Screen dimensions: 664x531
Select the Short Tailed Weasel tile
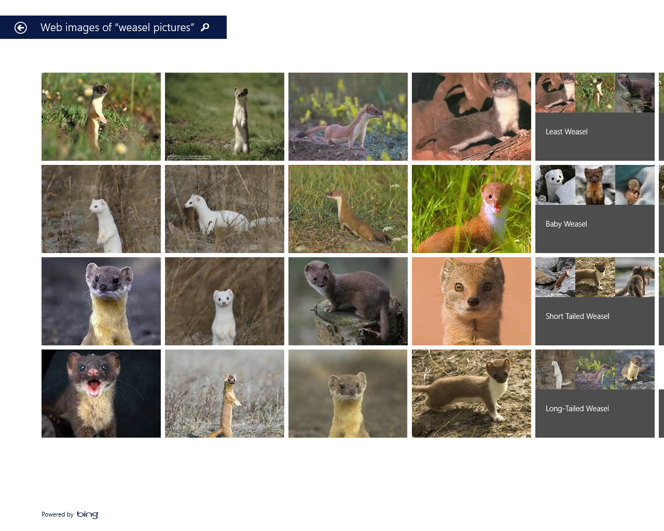[x=595, y=301]
